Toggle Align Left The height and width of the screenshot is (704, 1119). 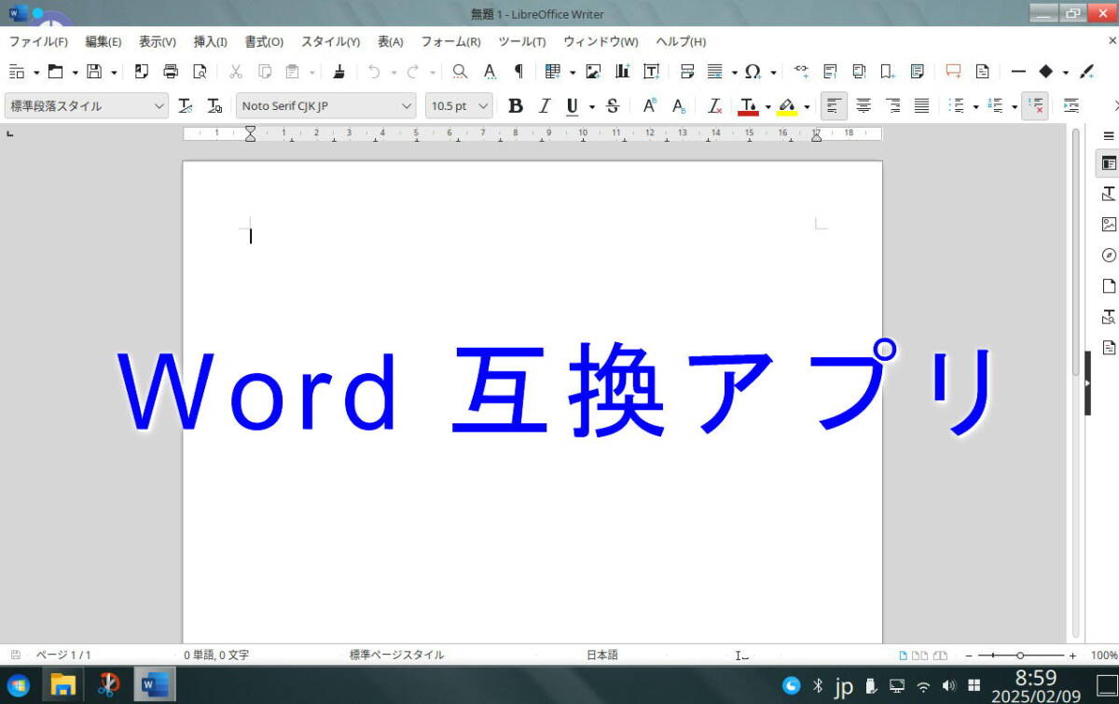[835, 105]
